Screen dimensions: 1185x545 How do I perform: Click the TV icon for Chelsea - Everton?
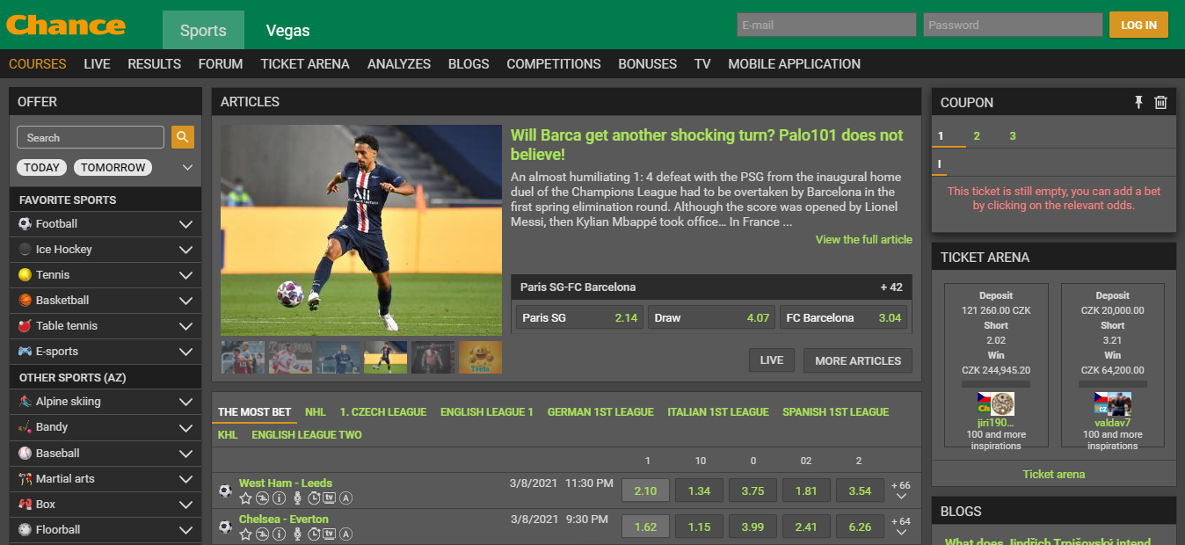[330, 534]
